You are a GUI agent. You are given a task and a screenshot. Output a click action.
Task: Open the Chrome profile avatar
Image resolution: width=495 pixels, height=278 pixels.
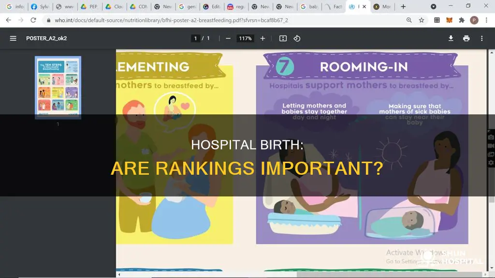pyautogui.click(x=474, y=20)
